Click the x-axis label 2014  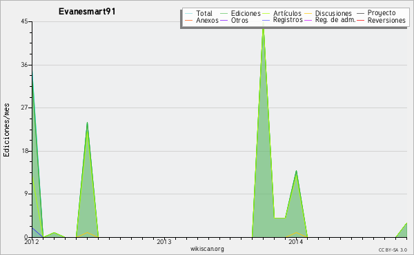click(x=296, y=241)
